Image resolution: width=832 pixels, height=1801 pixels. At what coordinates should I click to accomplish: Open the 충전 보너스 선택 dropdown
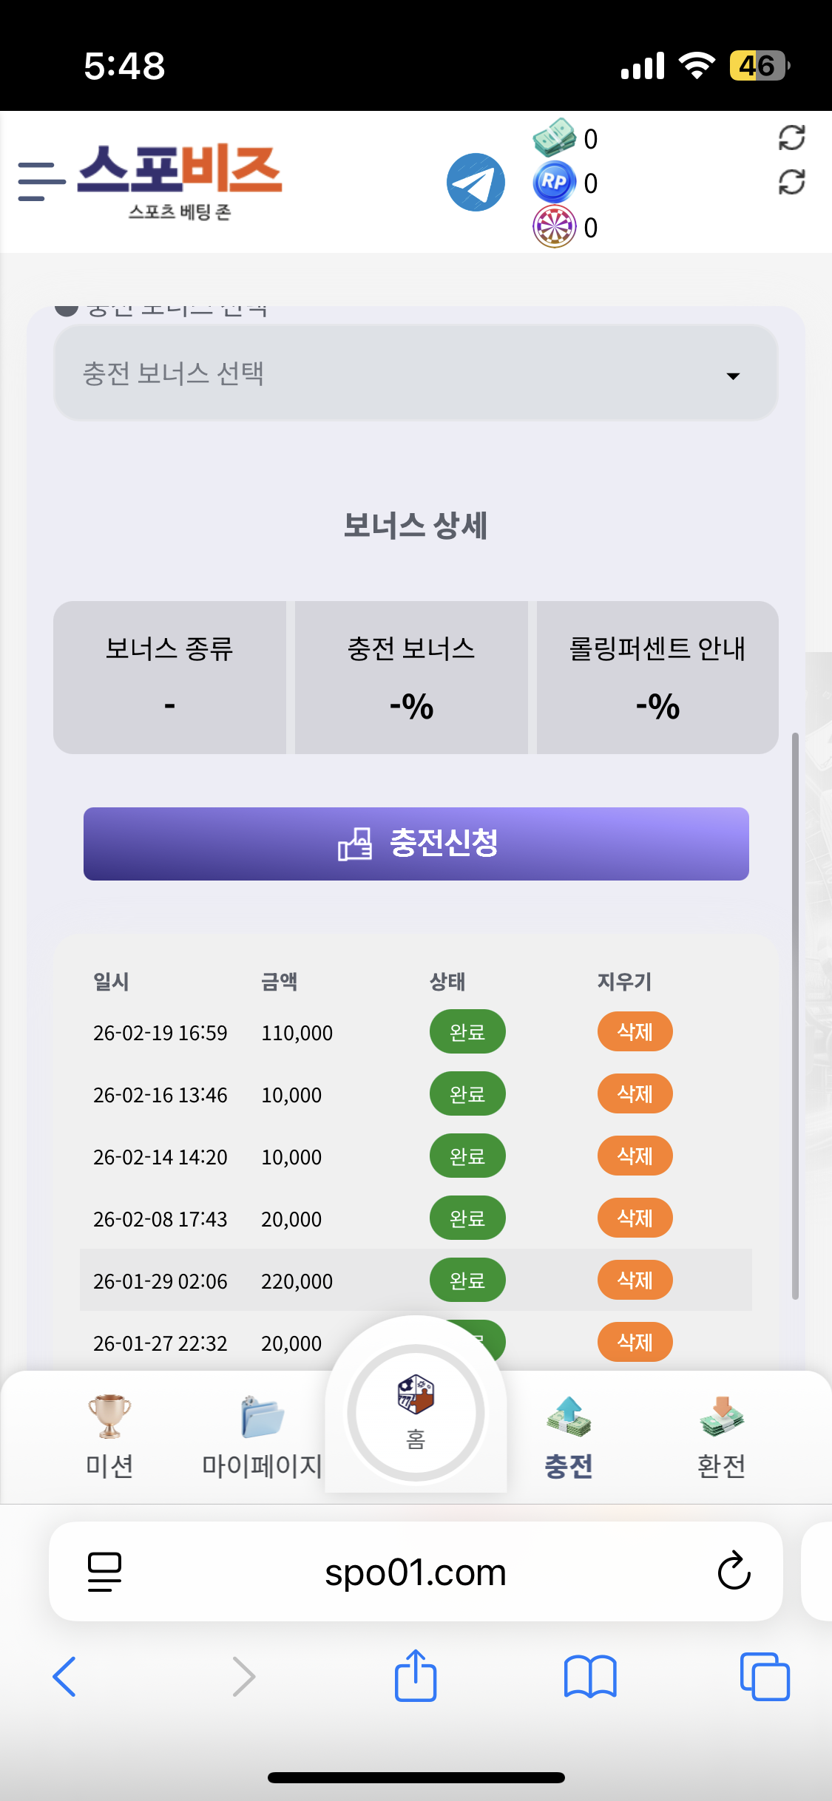[416, 373]
